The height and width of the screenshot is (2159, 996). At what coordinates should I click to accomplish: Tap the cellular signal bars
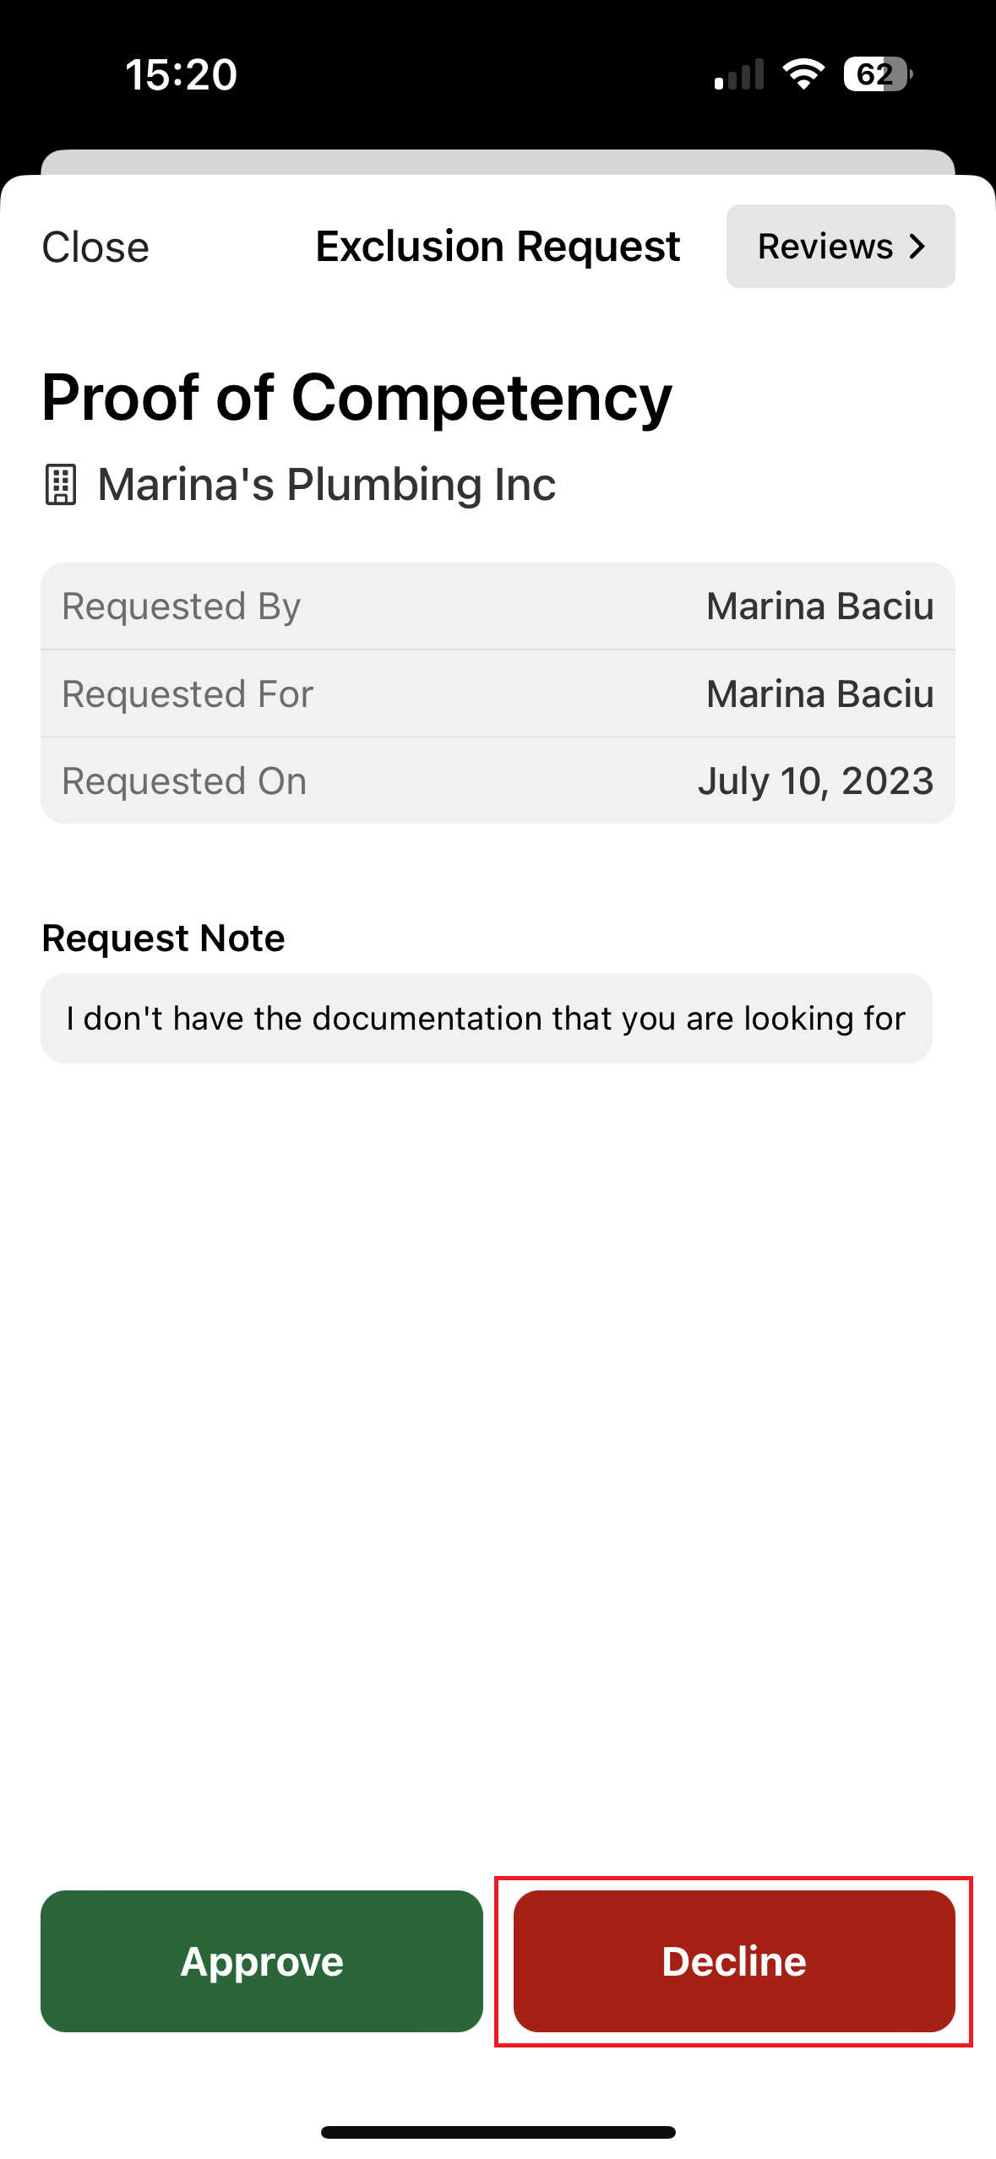click(739, 74)
